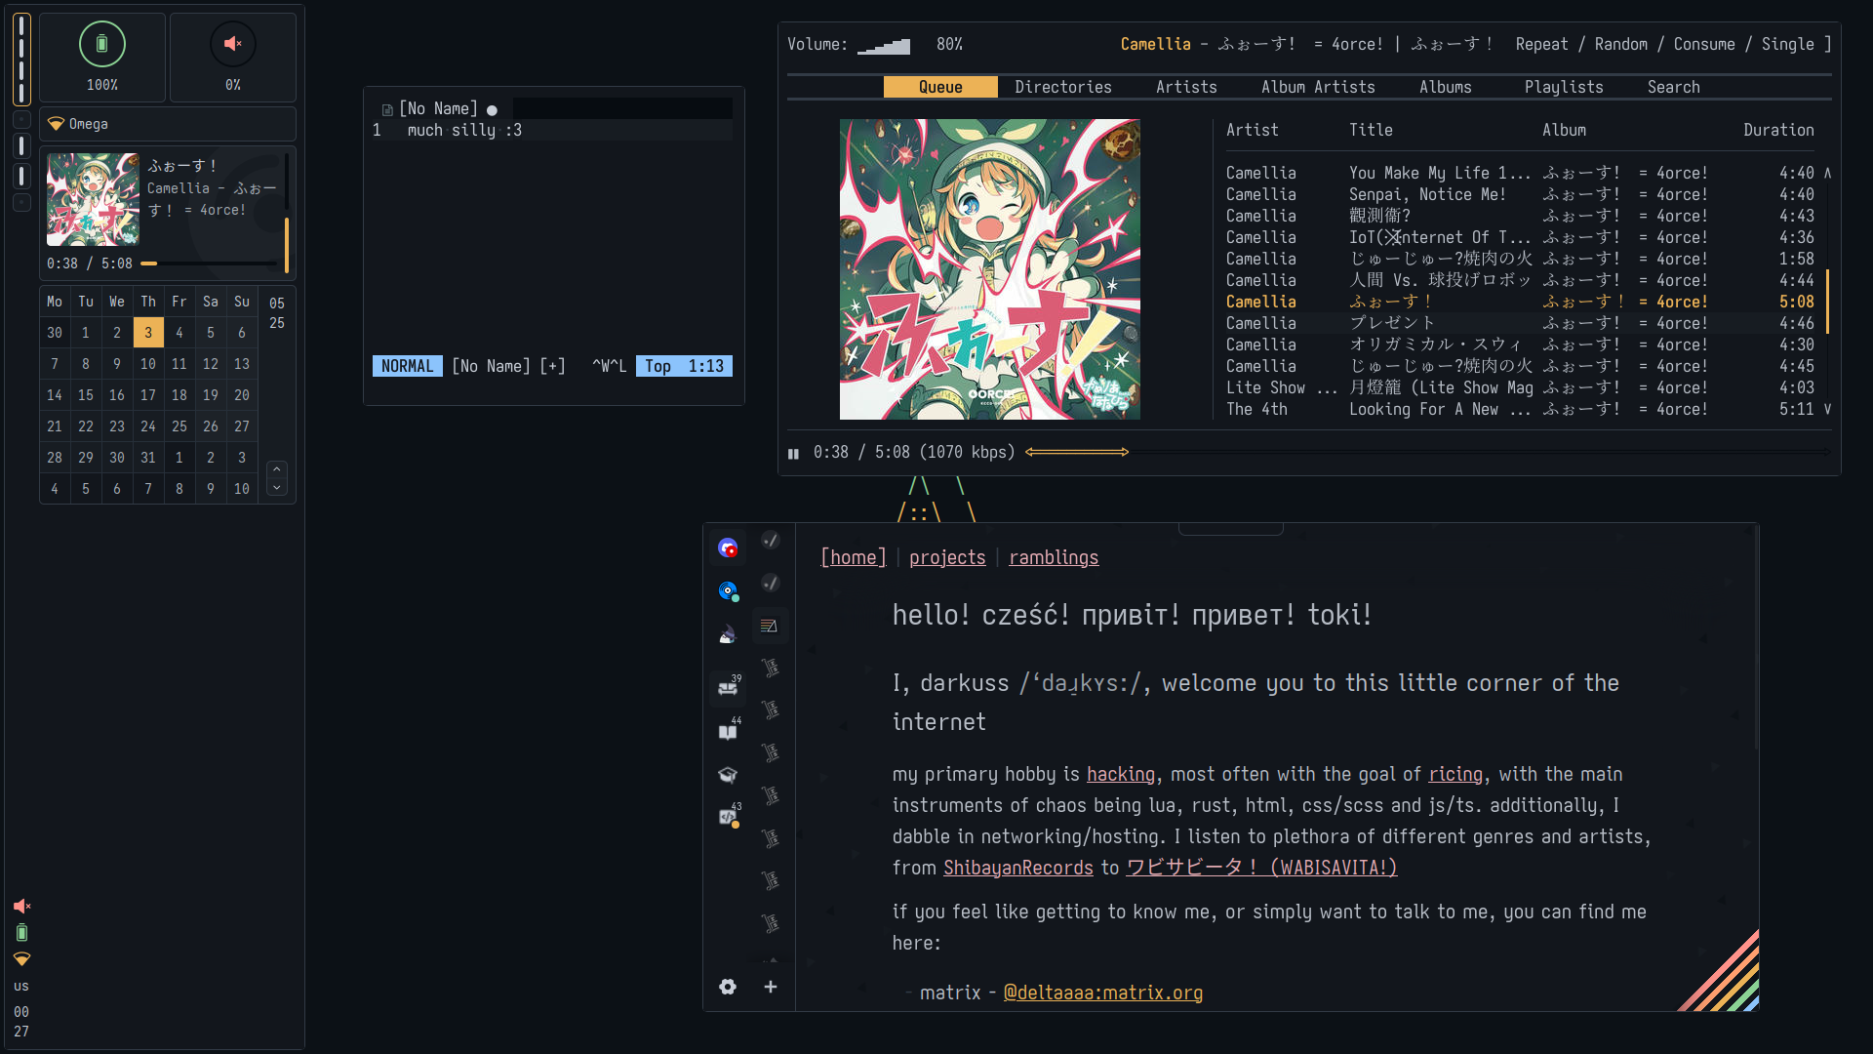Click the plus add button in sidebar
The height and width of the screenshot is (1054, 1873).
coord(771,987)
